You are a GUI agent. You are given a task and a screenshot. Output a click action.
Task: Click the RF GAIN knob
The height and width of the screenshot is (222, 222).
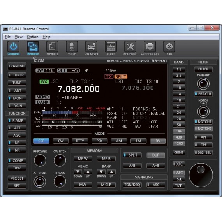click(60, 181)
